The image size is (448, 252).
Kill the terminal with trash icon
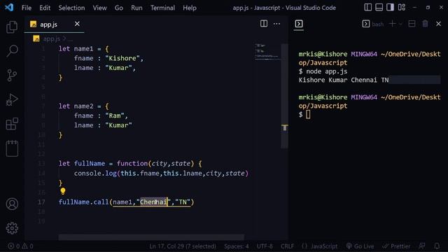(425, 24)
